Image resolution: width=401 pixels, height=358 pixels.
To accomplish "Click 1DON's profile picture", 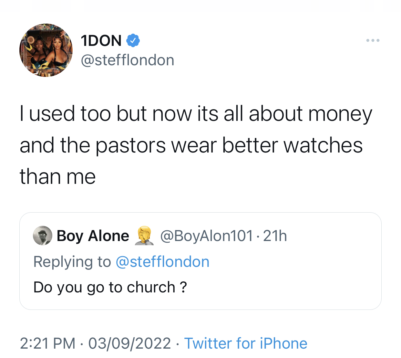I will coord(46,50).
